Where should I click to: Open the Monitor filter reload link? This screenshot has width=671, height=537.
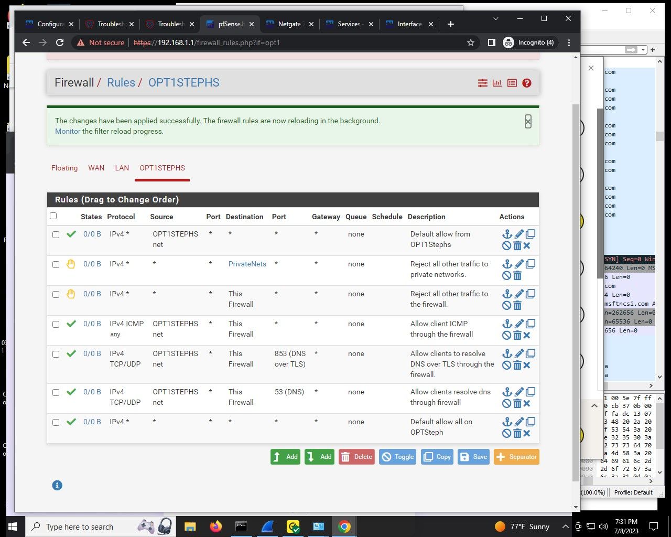68,131
